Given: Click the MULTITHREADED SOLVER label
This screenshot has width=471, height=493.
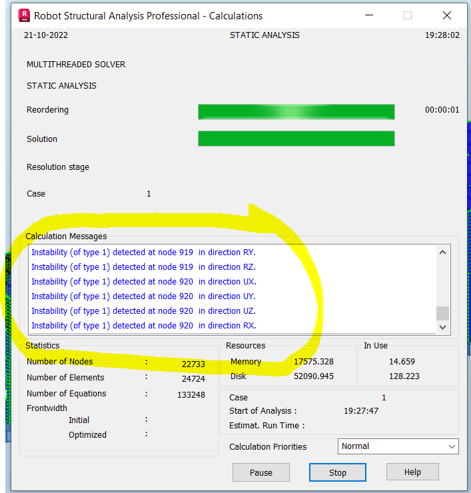Looking at the screenshot, I should click(76, 65).
